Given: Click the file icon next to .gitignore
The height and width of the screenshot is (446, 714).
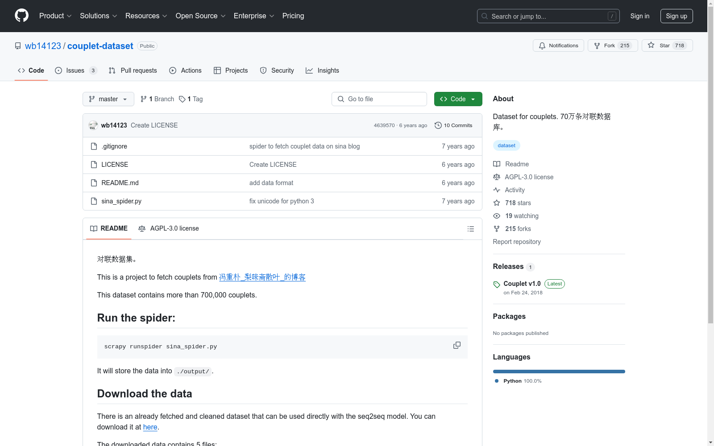Looking at the screenshot, I should click(x=94, y=146).
